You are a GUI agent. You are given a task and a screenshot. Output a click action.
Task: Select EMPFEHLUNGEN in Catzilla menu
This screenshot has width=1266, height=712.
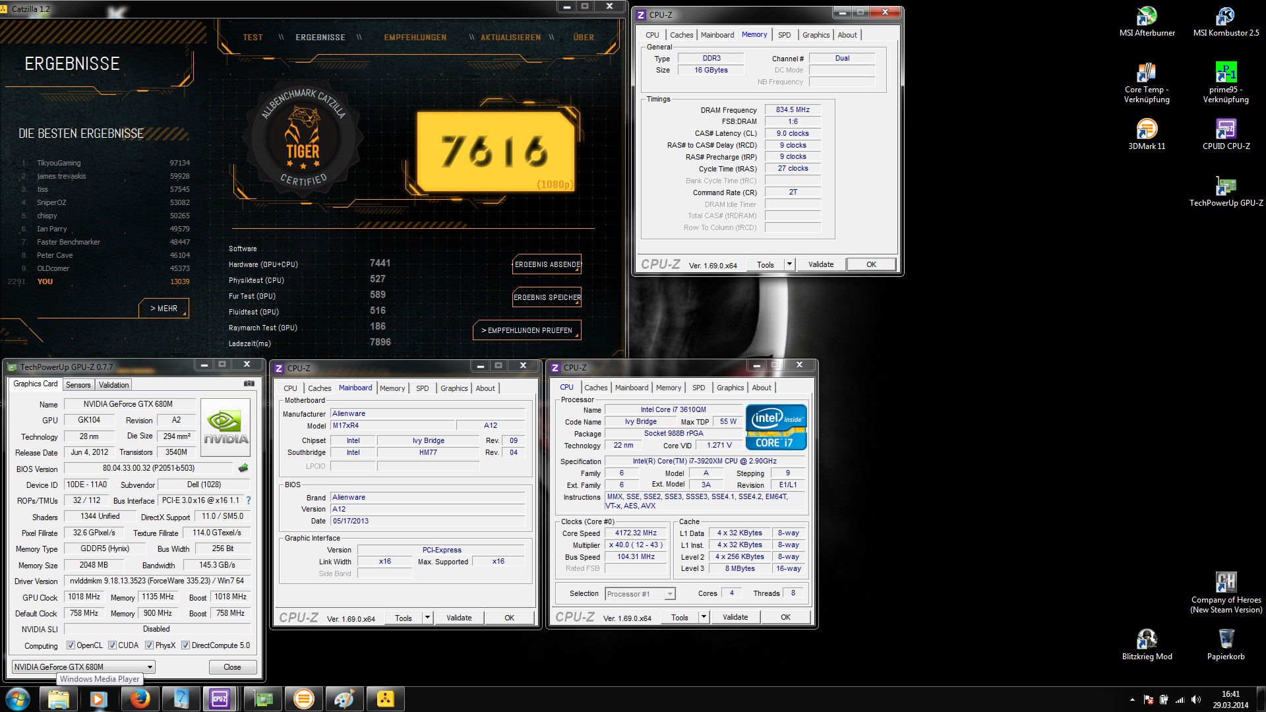[415, 38]
